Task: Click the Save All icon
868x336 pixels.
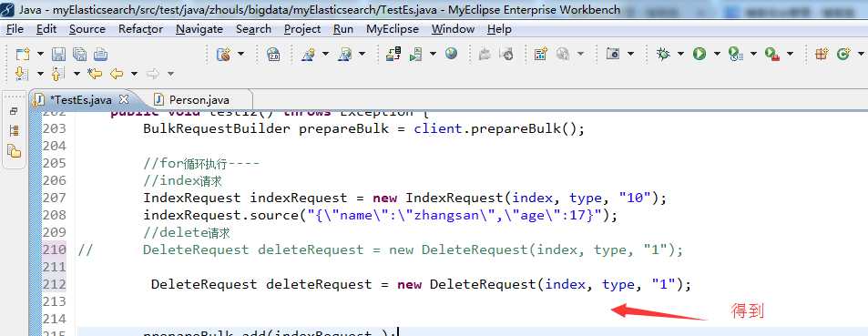Action: coord(80,54)
